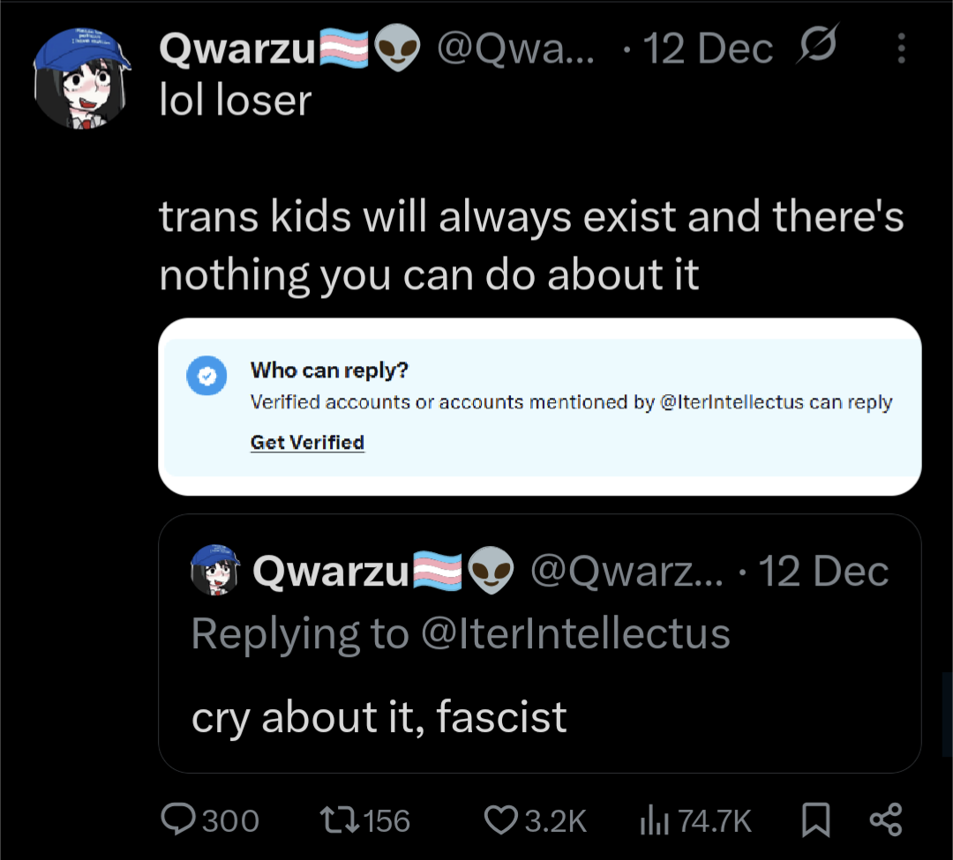Tap the Qwarzu display name in header

[238, 51]
